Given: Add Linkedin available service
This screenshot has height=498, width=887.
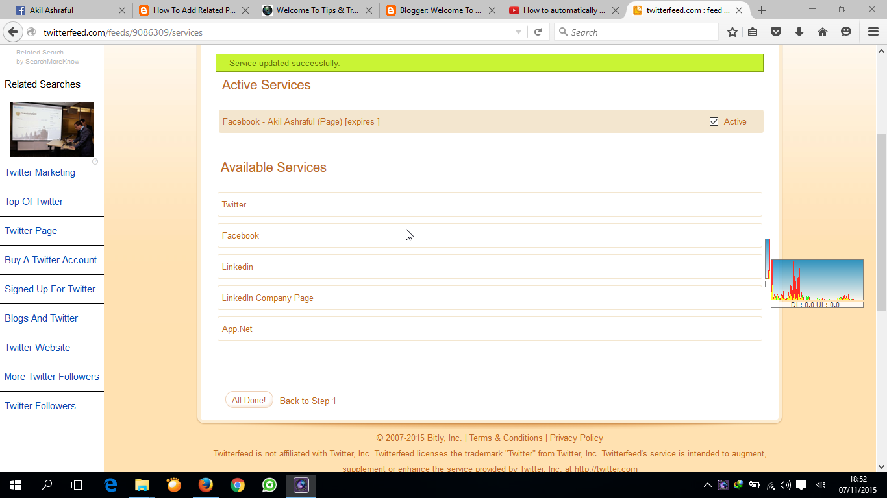Looking at the screenshot, I should click(x=490, y=267).
